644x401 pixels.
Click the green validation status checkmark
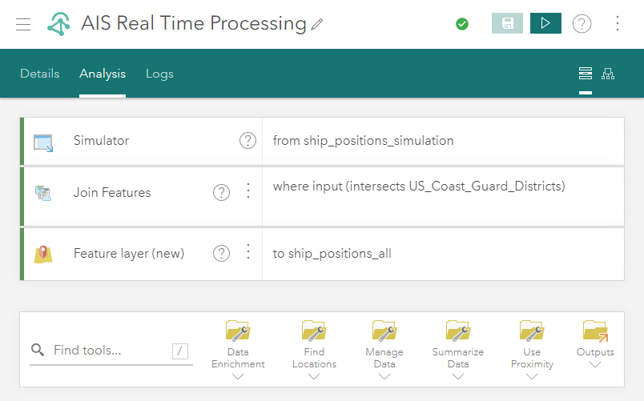[x=462, y=24]
